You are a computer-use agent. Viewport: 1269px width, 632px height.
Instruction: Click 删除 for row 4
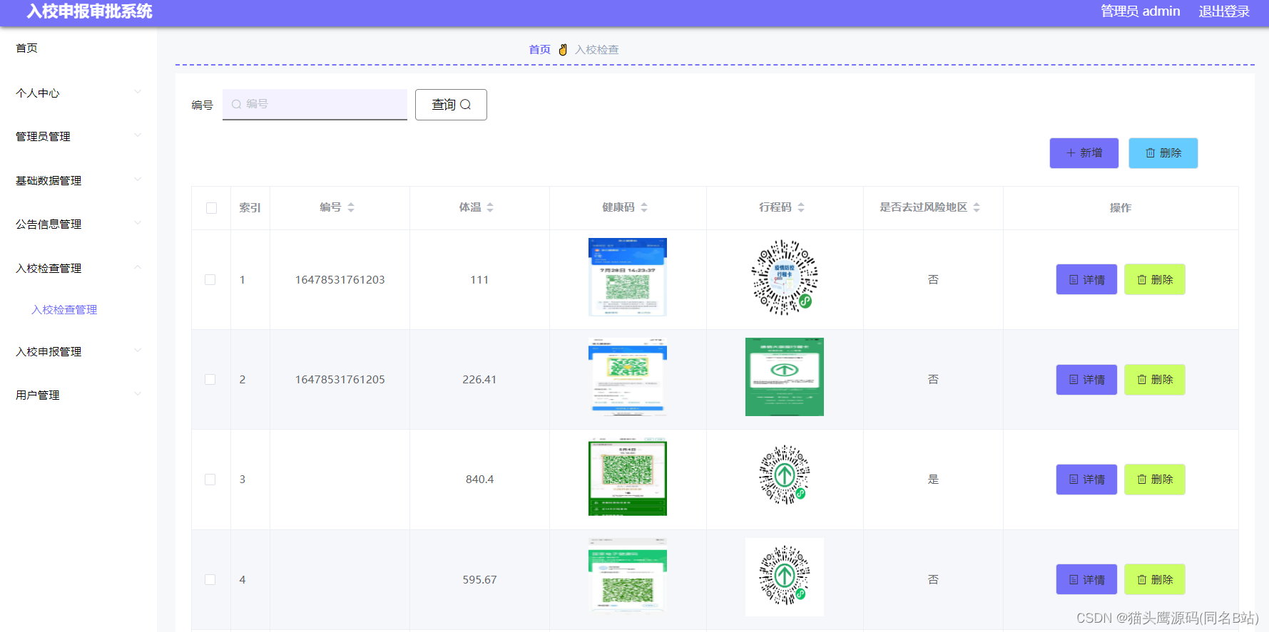(1155, 579)
